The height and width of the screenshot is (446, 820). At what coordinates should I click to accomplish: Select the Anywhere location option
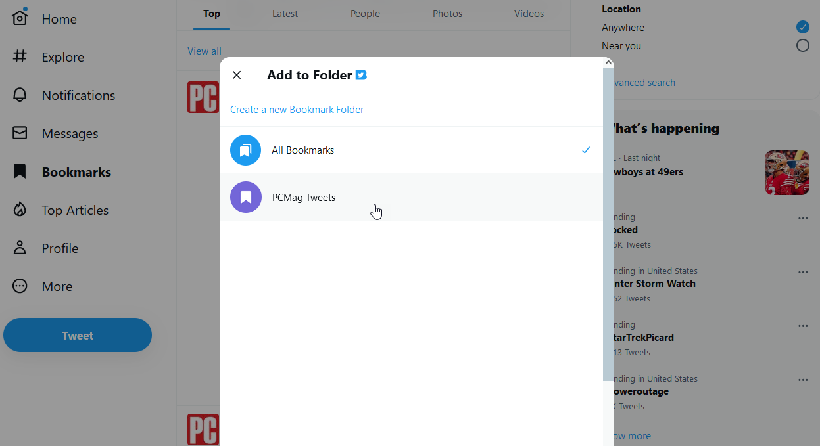[x=802, y=27]
